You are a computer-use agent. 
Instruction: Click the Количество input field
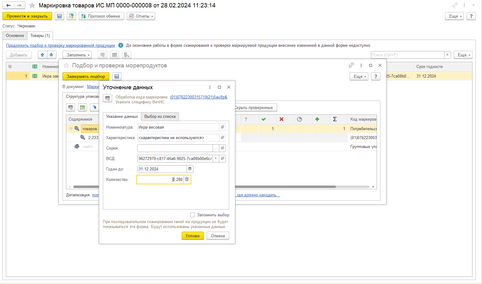tap(160, 179)
